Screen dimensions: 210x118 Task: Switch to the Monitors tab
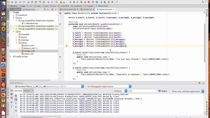(x=29, y=91)
